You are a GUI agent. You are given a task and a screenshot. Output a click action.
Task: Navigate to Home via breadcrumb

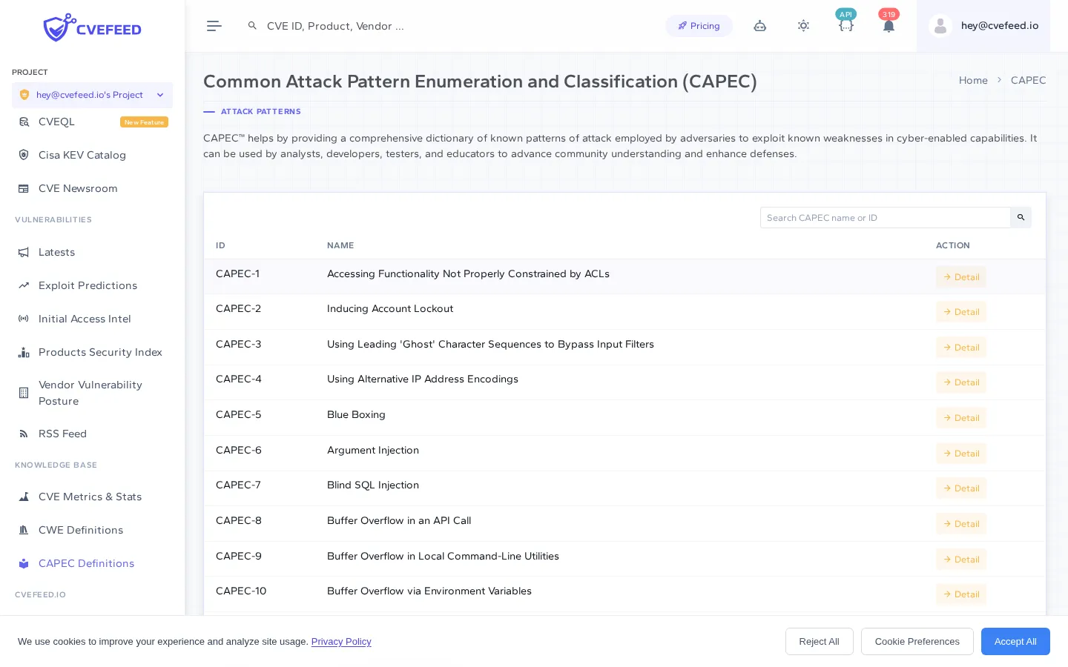973,80
